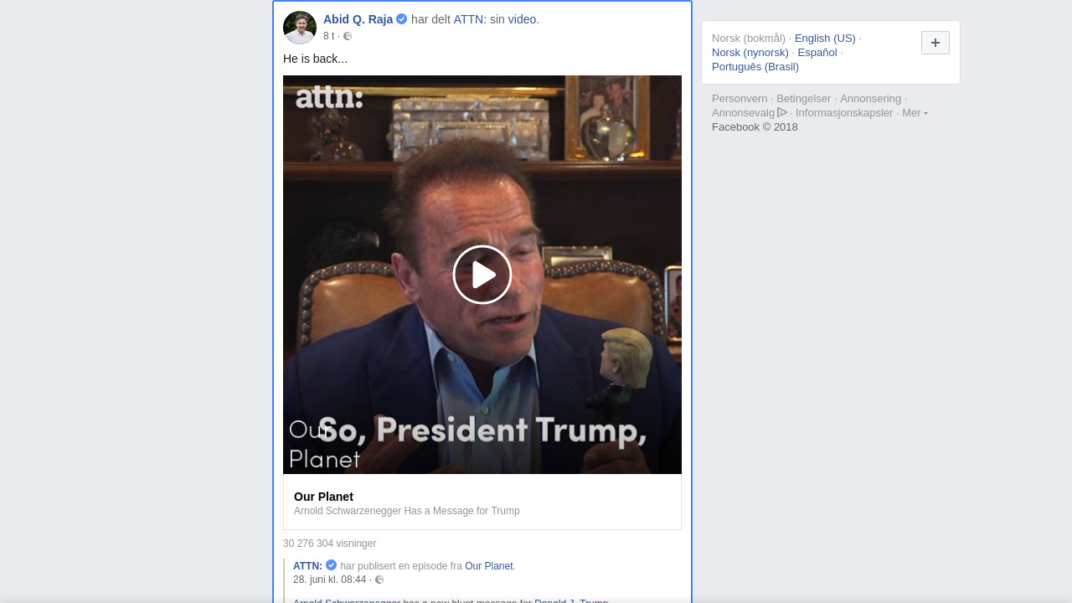
Task: Open the 'Our Planet' title below video
Action: pos(323,497)
